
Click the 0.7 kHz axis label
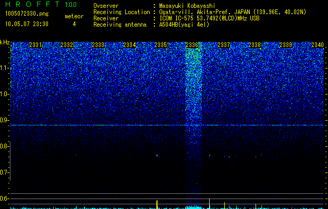pyautogui.click(x=5, y=172)
